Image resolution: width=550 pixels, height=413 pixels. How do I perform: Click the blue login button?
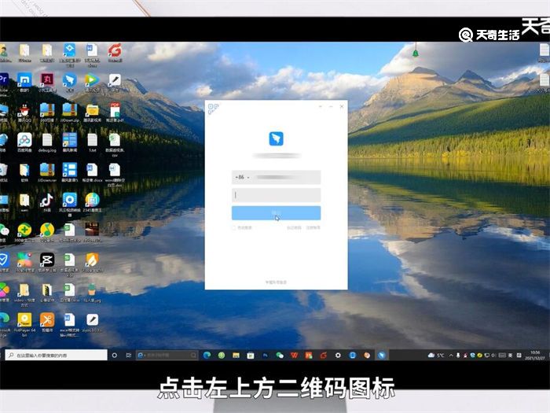click(276, 213)
